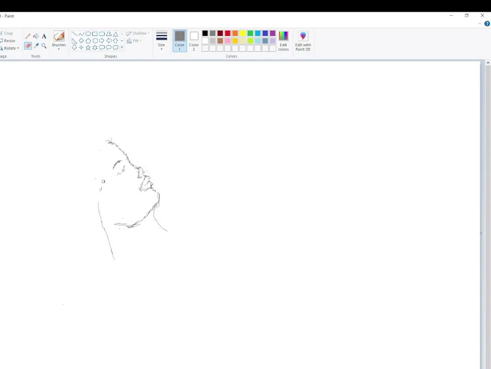491x369 pixels.
Task: Choose the Left arrow shape
Action: pos(109,40)
